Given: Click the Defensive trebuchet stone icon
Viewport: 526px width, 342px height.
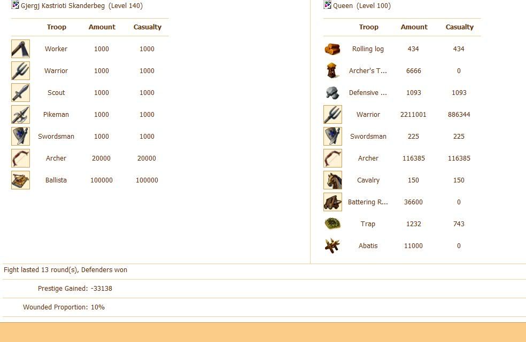Looking at the screenshot, I should coord(332,92).
